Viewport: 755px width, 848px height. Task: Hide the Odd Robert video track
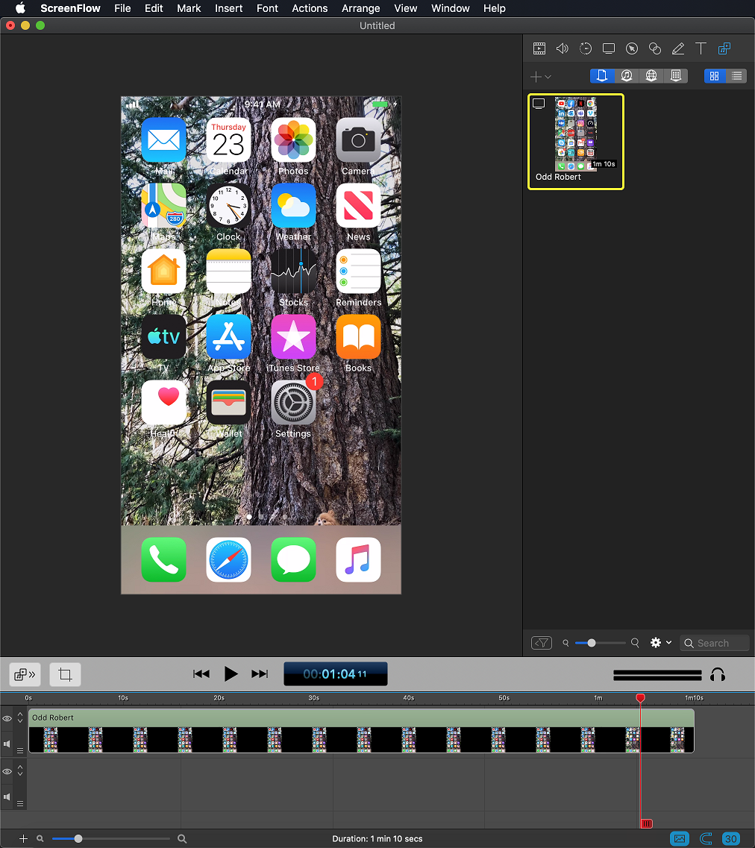coord(7,718)
